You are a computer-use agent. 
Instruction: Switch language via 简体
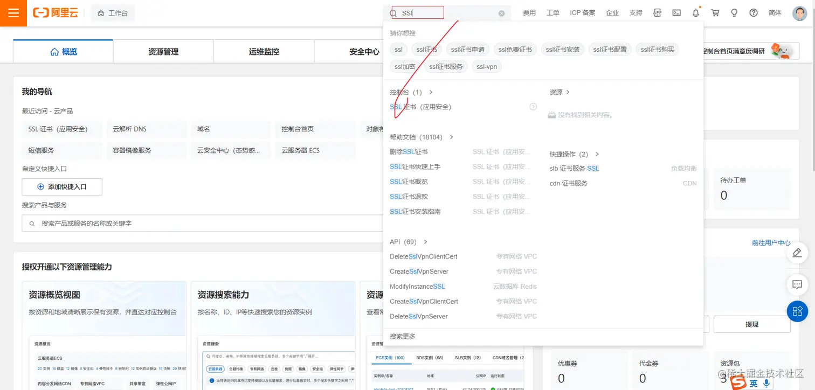click(x=775, y=13)
